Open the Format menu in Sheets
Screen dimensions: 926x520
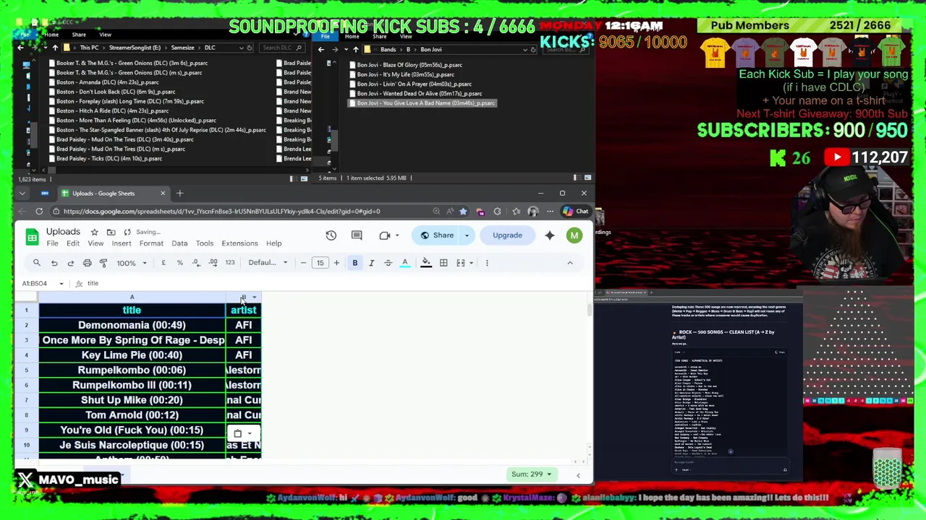[151, 244]
